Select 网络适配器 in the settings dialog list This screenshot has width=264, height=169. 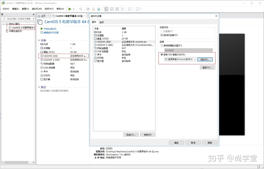point(124,48)
